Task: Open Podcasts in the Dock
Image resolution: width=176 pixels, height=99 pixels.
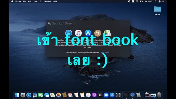Action: tap(94, 95)
